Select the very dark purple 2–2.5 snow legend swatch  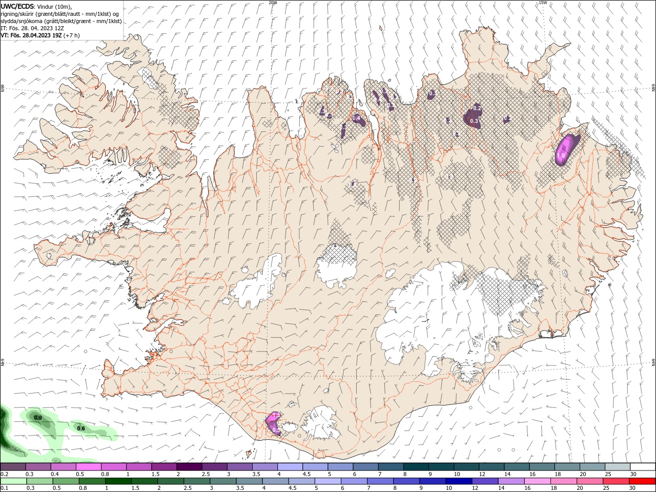click(189, 467)
